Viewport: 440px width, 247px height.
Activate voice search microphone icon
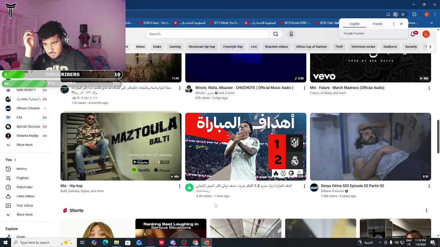coord(291,34)
